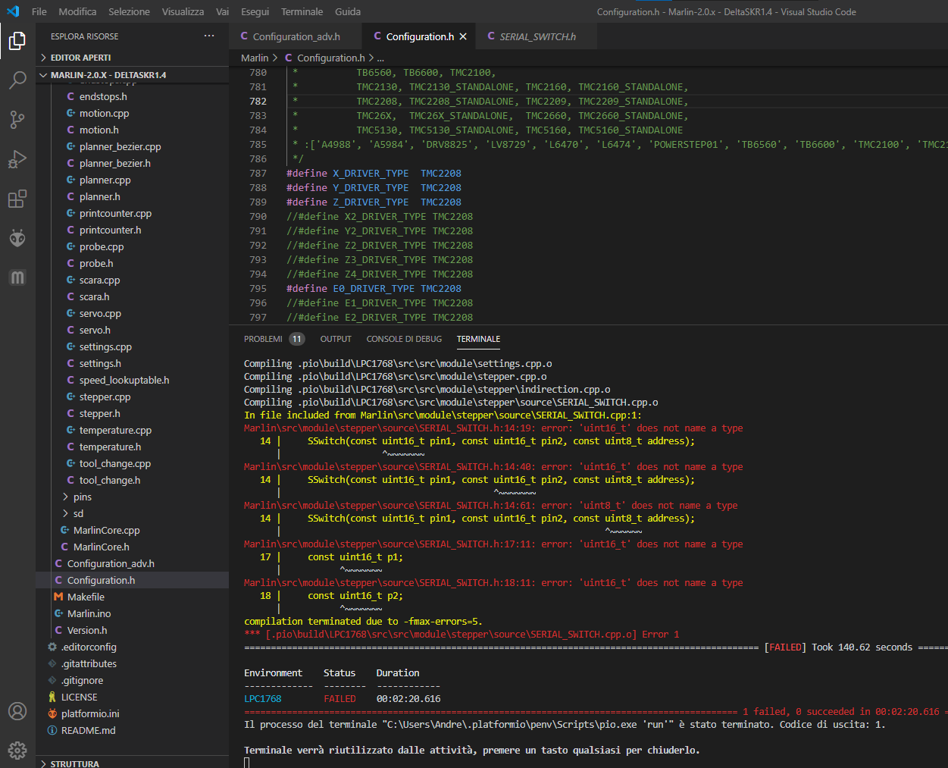The image size is (948, 768).
Task: Open the Source Control view icon
Action: (x=17, y=119)
